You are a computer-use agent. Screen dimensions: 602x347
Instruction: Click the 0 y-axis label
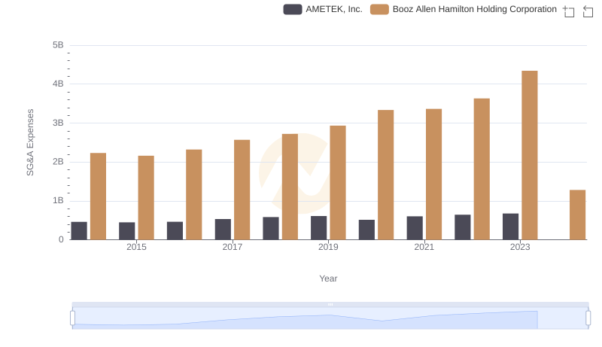61,239
